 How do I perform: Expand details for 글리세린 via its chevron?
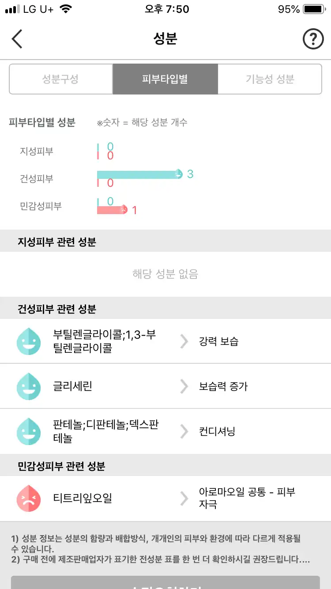[184, 386]
